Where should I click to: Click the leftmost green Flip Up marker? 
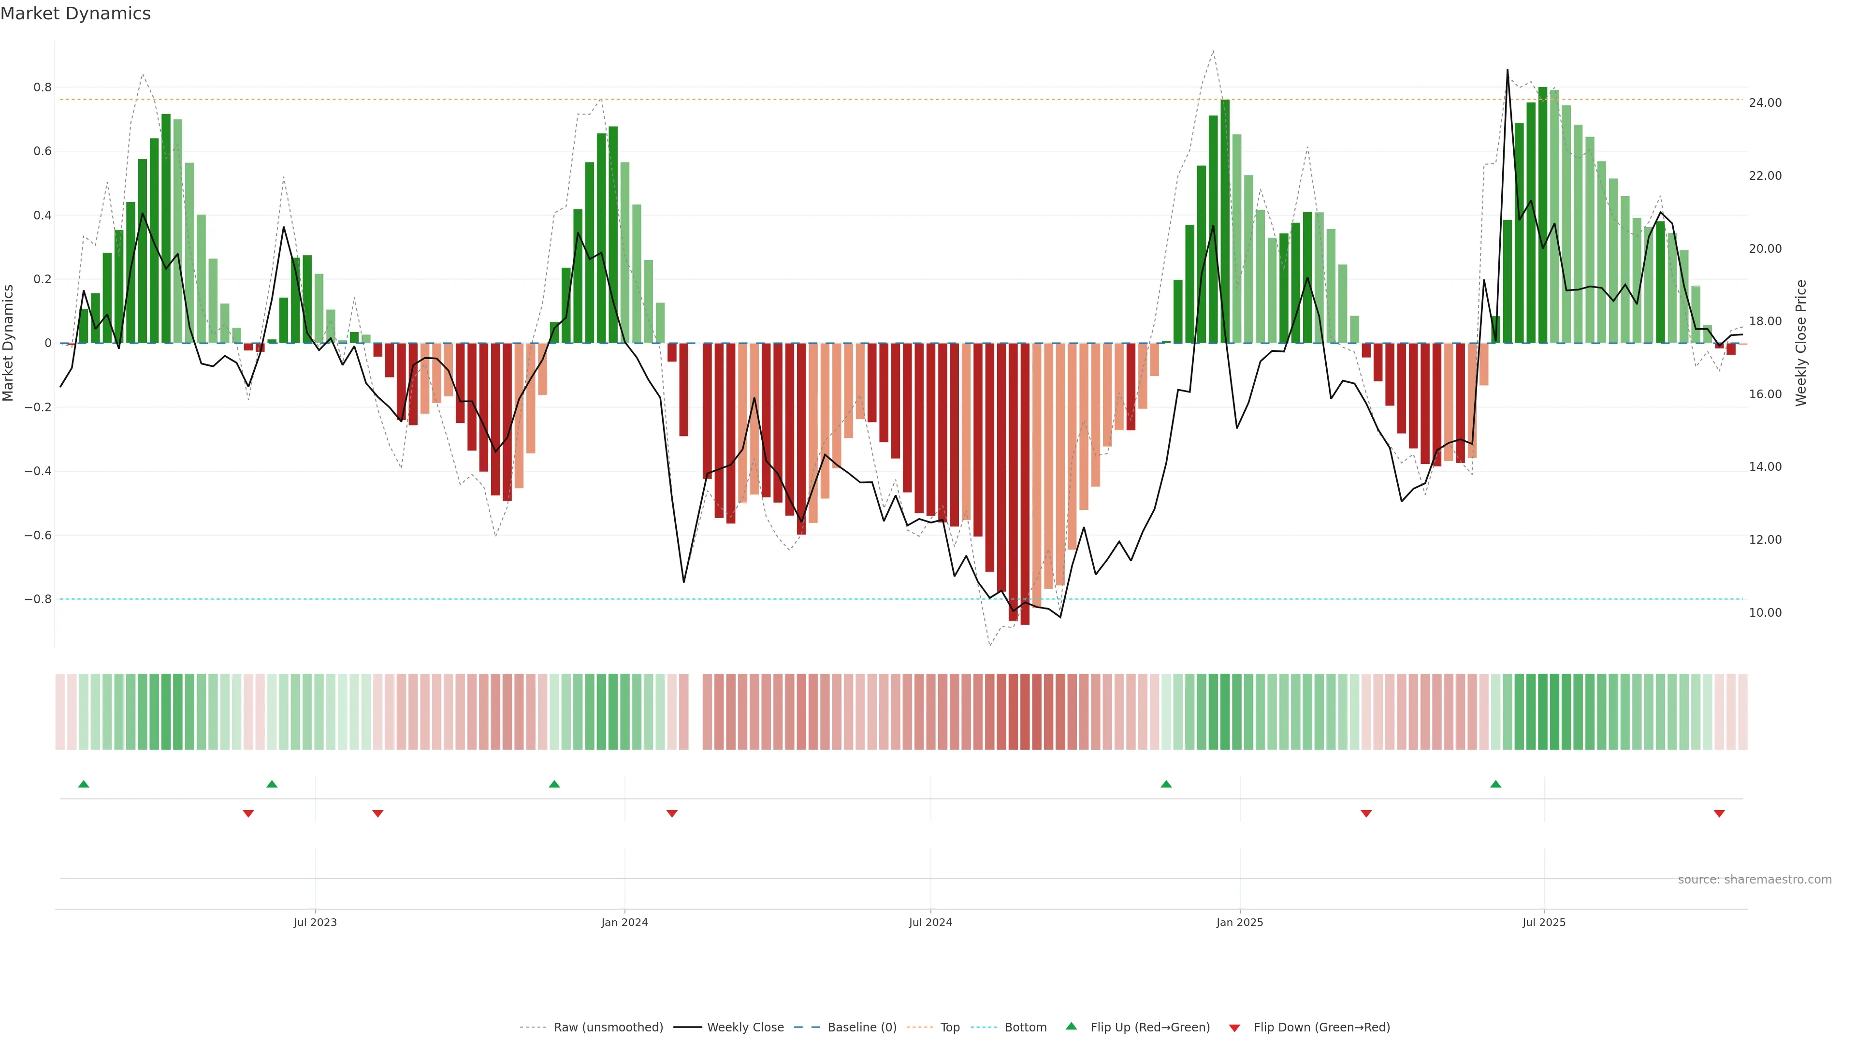[84, 784]
